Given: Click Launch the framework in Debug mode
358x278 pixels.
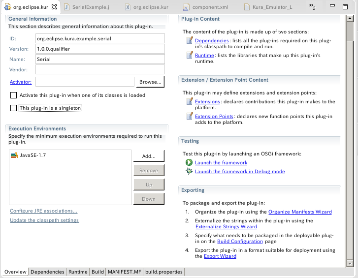Looking at the screenshot, I should click(240, 172).
